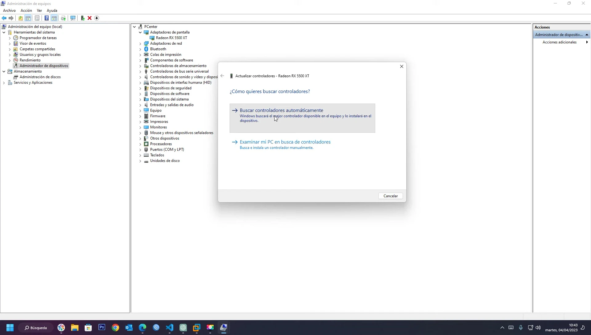Viewport: 591px width, 335px height.
Task: Click the microphone tray icon
Action: tap(521, 328)
